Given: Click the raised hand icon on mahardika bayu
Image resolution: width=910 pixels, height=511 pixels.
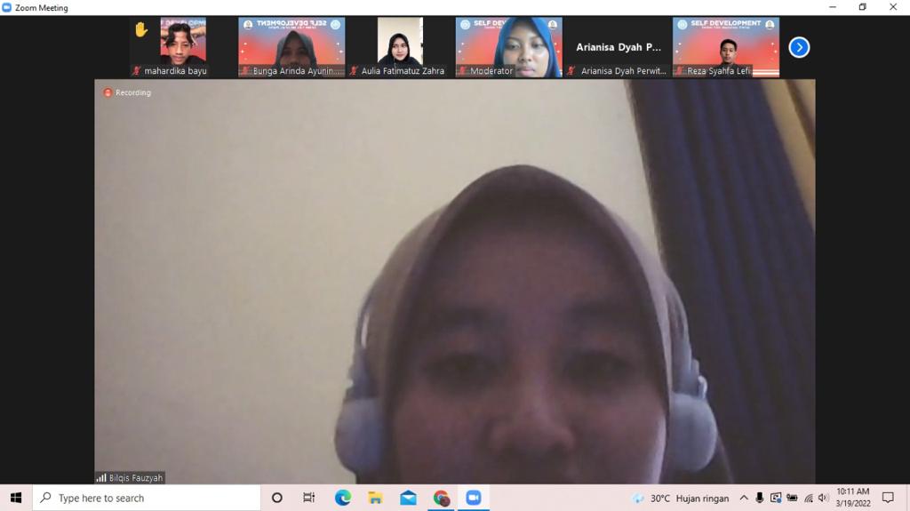Looking at the screenshot, I should [x=141, y=29].
